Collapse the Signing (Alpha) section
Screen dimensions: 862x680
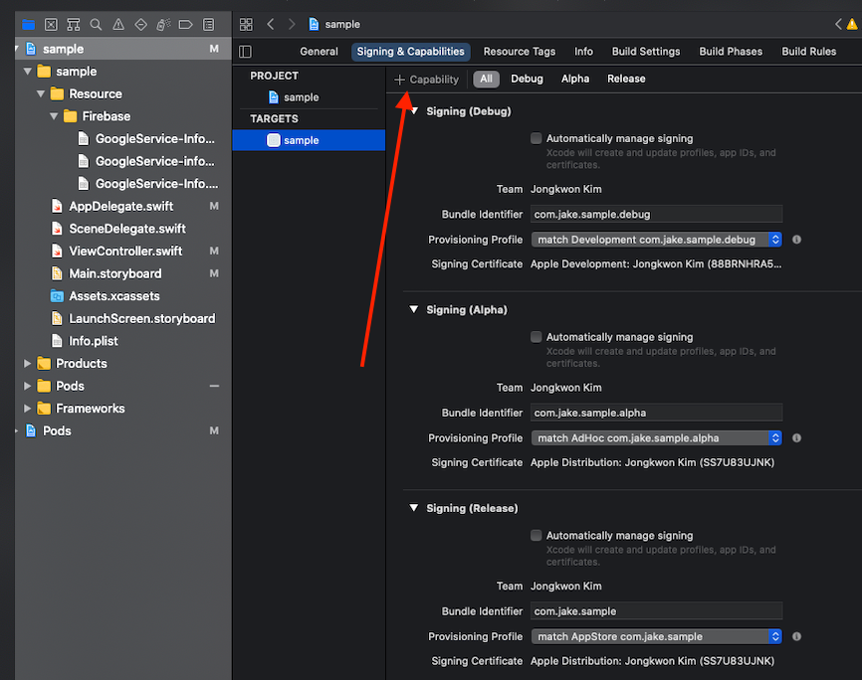click(414, 309)
